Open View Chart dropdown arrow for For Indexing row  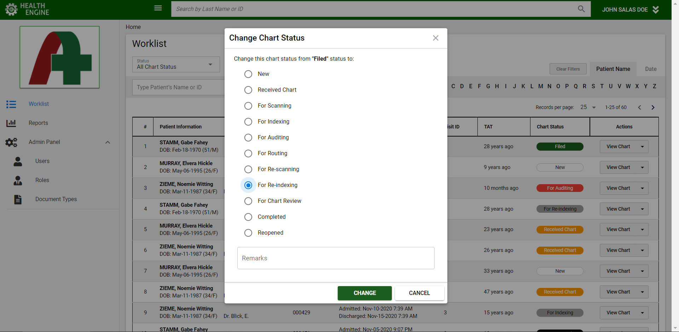tap(642, 313)
